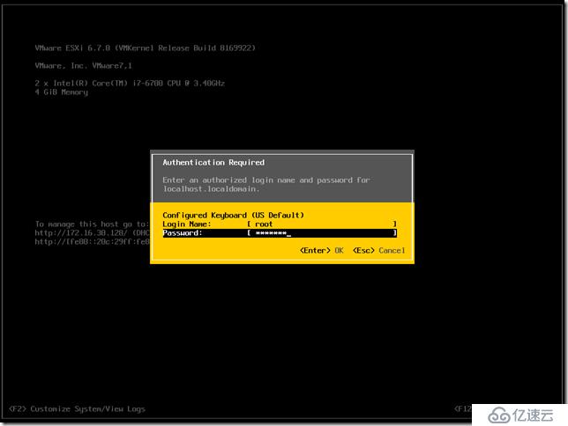Cancel the dialog via <Esc> Cancel
Image resolution: width=568 pixels, height=426 pixels.
coord(379,250)
